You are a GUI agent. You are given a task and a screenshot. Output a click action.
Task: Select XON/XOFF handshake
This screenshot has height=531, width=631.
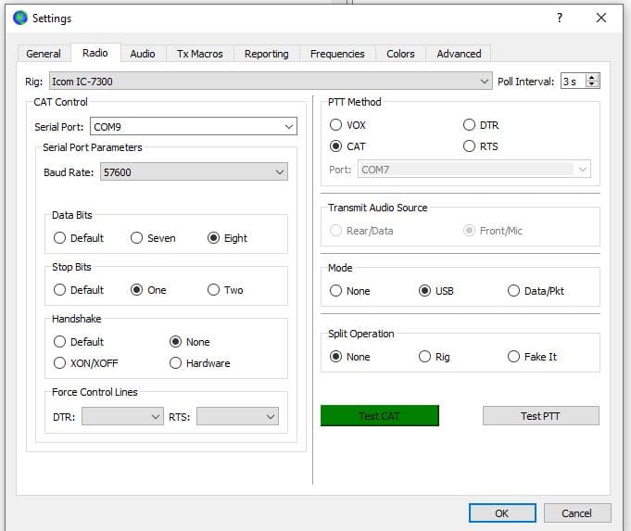coord(86,363)
